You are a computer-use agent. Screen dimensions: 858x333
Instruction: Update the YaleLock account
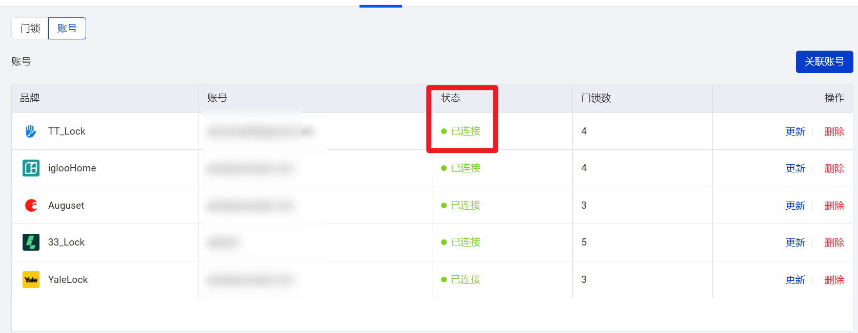coord(795,280)
